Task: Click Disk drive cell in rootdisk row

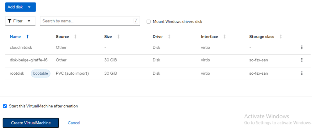Action: click(156, 73)
